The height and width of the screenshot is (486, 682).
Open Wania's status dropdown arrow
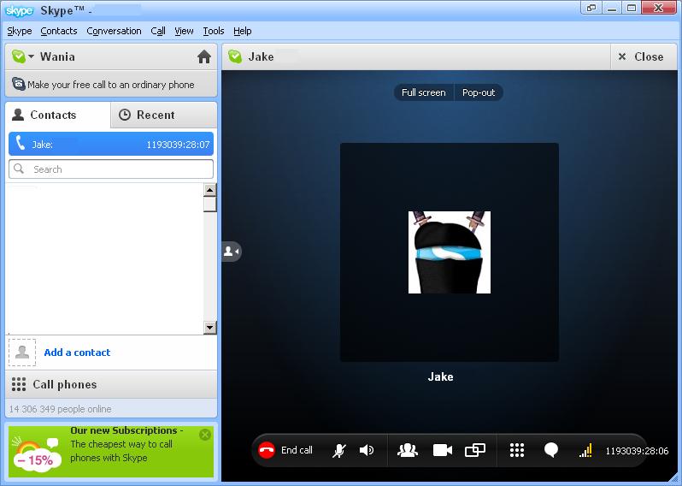click(32, 56)
